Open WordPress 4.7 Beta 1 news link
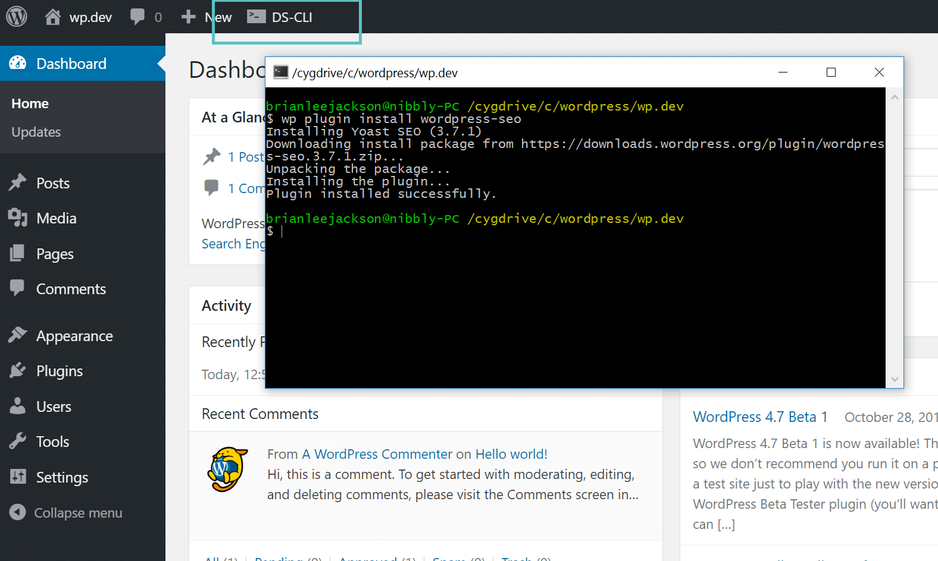This screenshot has width=938, height=561. 760,417
